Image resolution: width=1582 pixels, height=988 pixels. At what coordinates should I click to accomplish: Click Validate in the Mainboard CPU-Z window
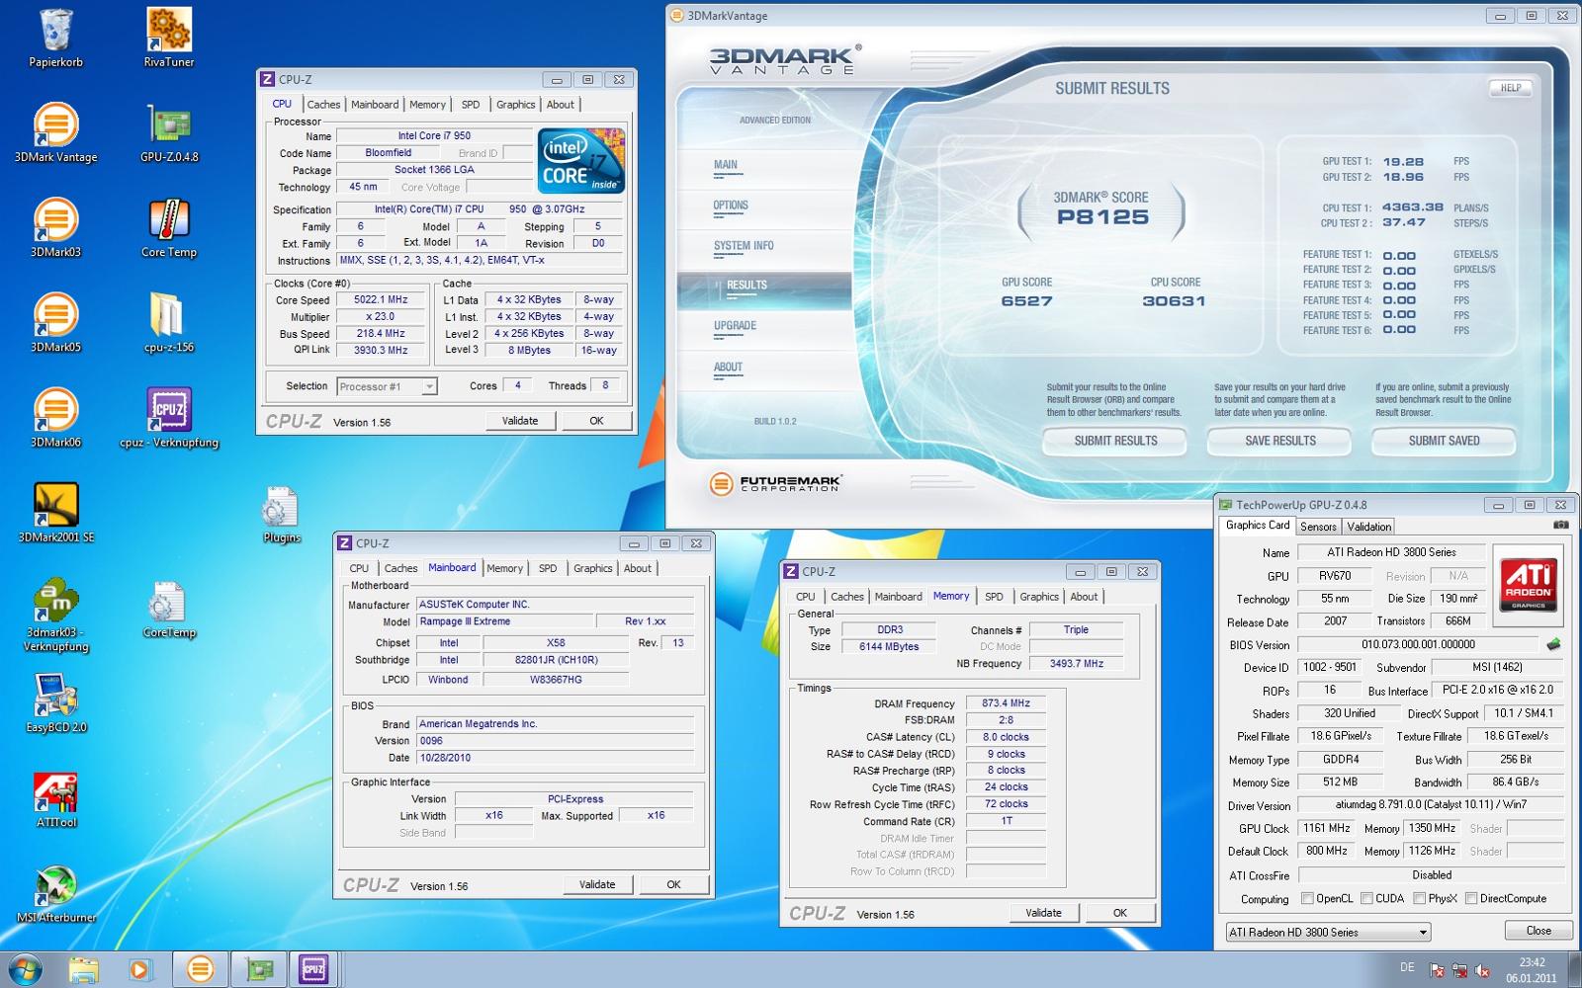(597, 885)
